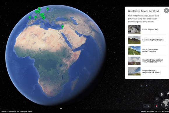The image size is (169, 113).
Task: Open Street View pegman icon
Action: click(x=162, y=95)
